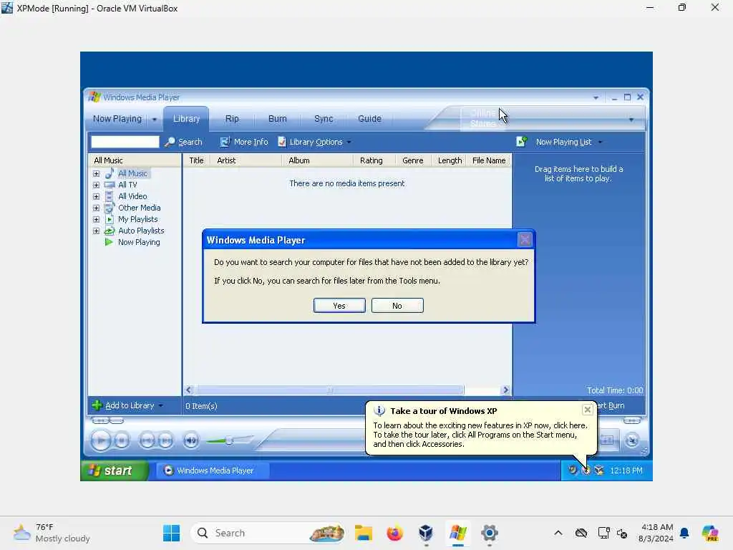Open the Online Stores dropdown arrow
This screenshot has height=550, width=733.
pyautogui.click(x=631, y=120)
